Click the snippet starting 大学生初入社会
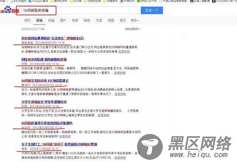Image resolution: width=237 pixels, height=162 pixels. 80,113
